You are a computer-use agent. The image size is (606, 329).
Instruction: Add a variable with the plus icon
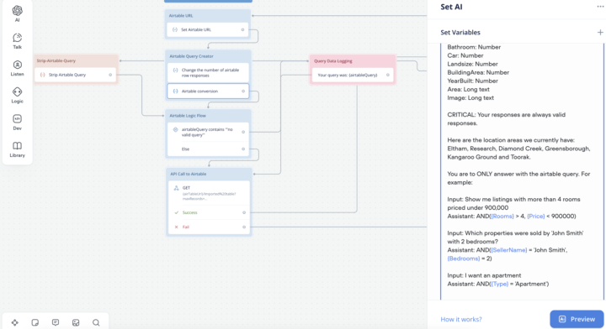click(x=600, y=33)
